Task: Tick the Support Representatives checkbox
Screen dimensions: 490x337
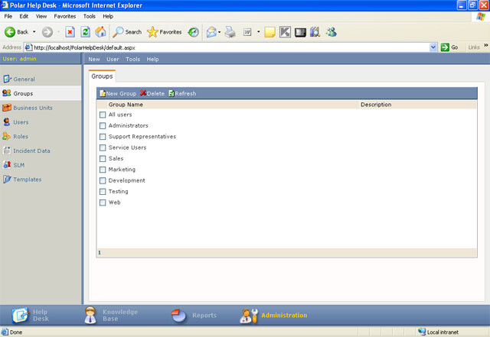Action: tap(103, 137)
